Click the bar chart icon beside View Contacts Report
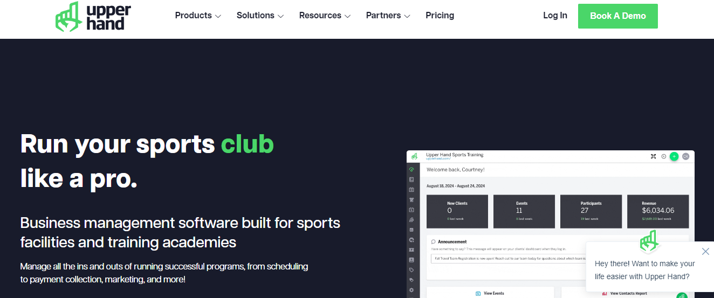The height and width of the screenshot is (298, 714). pos(603,294)
